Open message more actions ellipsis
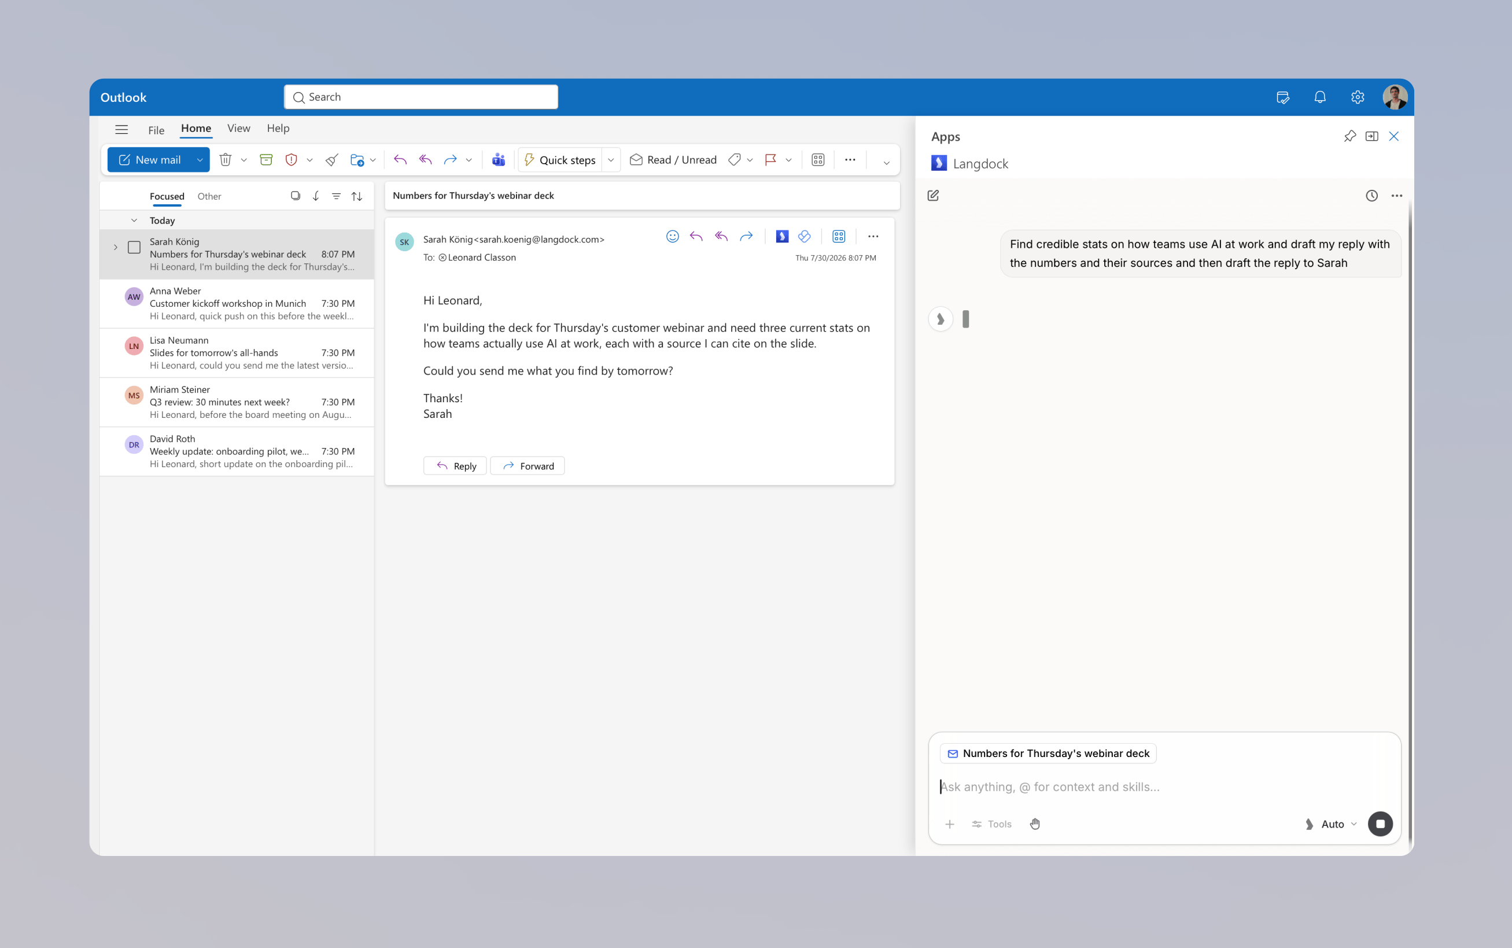This screenshot has width=1512, height=948. 873,236
